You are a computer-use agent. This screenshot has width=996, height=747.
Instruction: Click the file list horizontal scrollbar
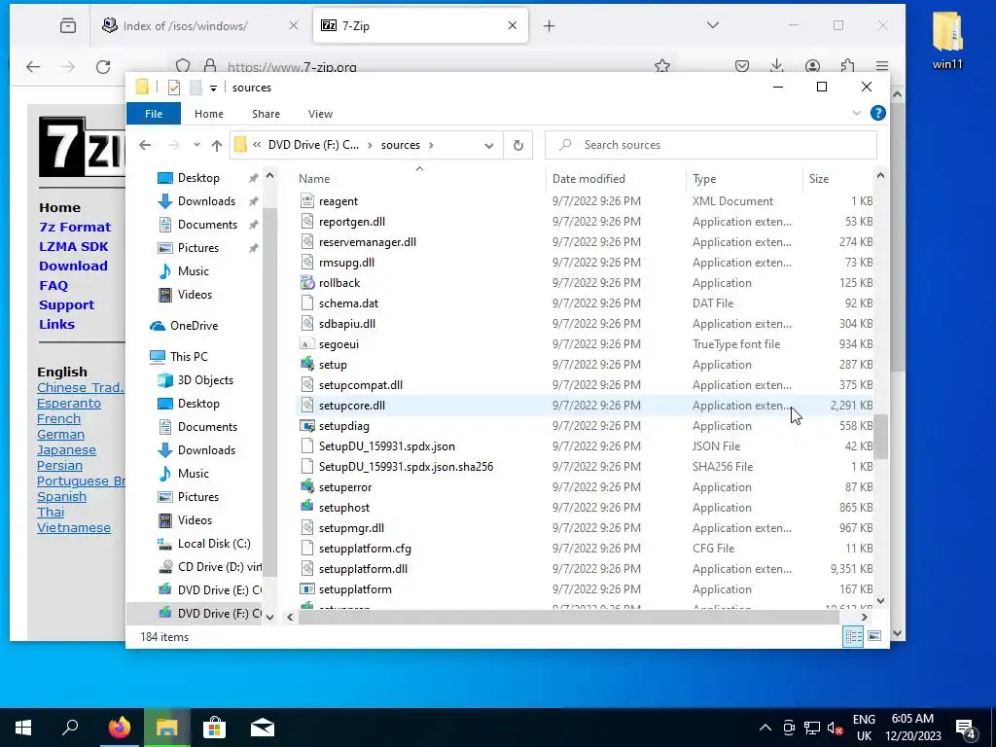point(568,616)
